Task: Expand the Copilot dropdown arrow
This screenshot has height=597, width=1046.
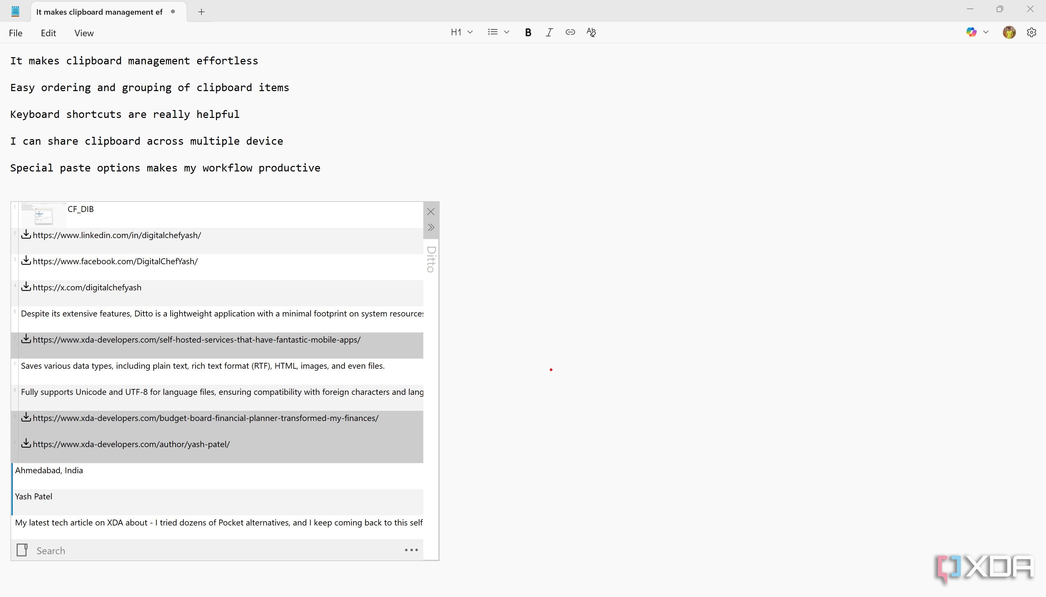Action: coord(986,32)
